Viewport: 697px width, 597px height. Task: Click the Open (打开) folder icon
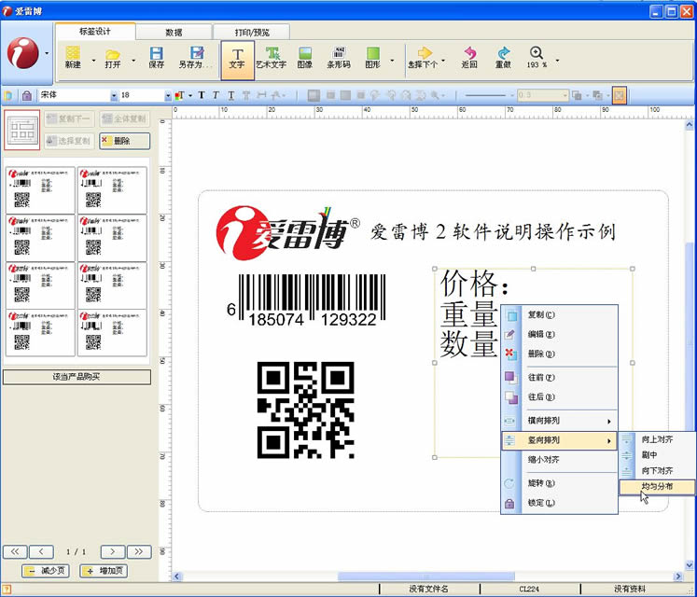[113, 55]
